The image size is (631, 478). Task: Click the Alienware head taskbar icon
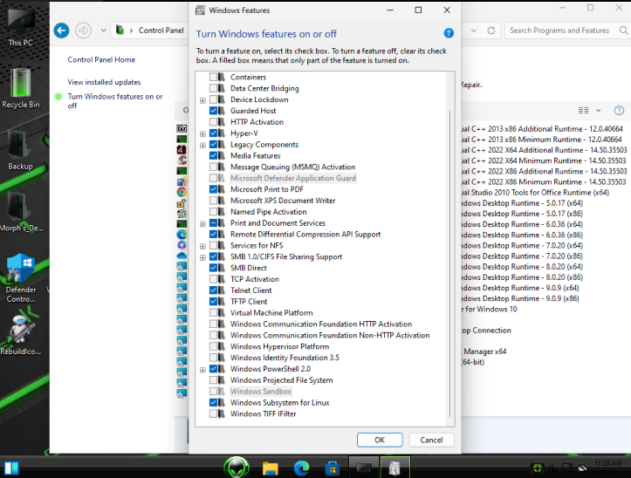coord(237,468)
